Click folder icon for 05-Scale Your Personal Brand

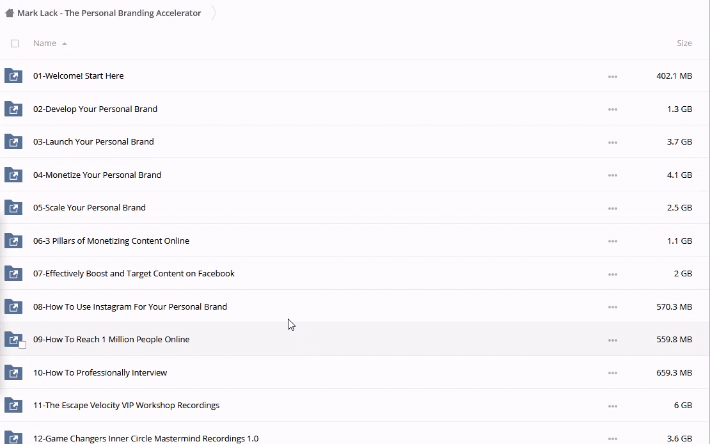click(x=13, y=208)
